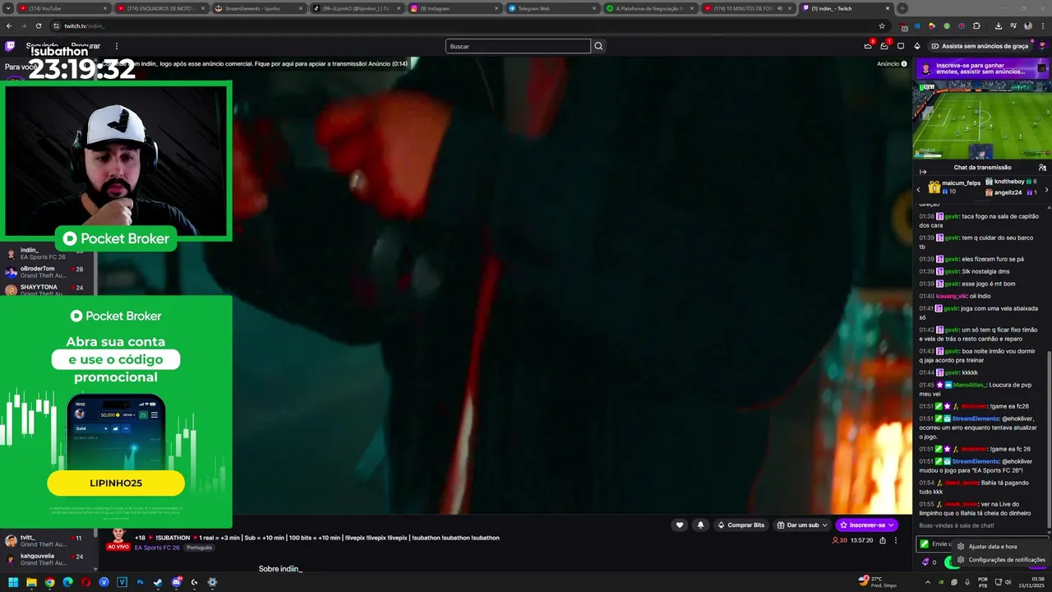The height and width of the screenshot is (592, 1052).
Task: Click the search magnifier button
Action: pyautogui.click(x=598, y=46)
